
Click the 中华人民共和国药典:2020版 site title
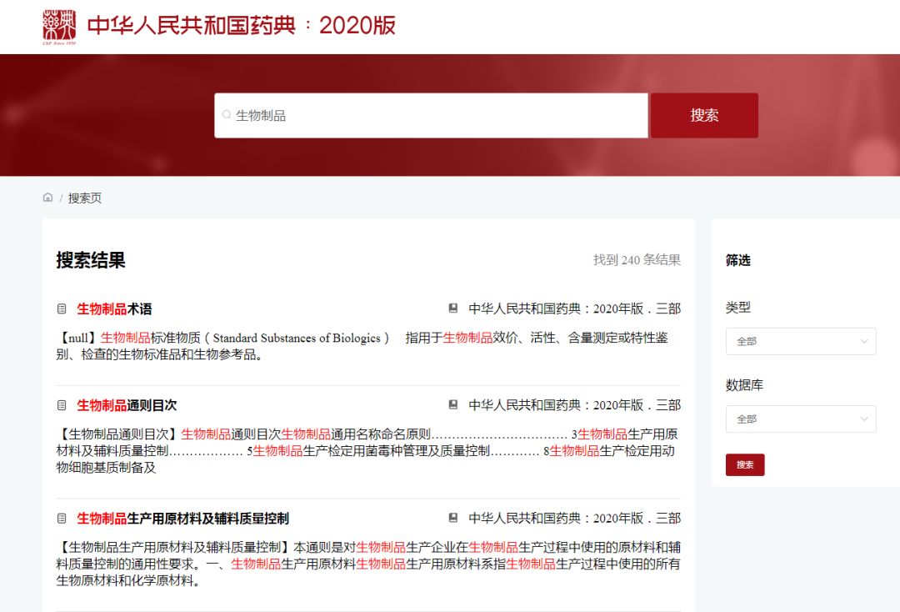[242, 26]
